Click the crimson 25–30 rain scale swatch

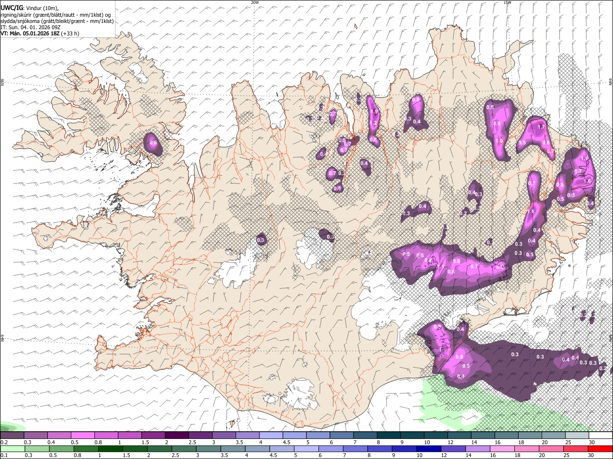tap(576, 448)
